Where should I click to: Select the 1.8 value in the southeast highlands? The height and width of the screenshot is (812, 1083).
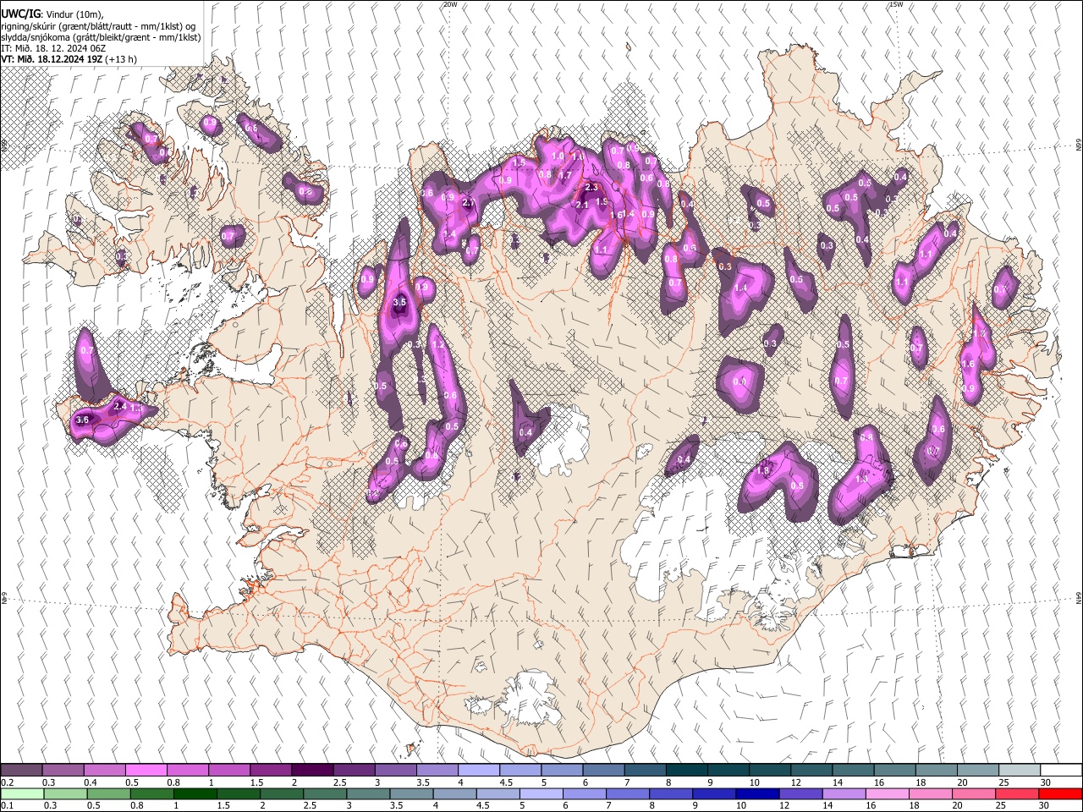point(763,471)
